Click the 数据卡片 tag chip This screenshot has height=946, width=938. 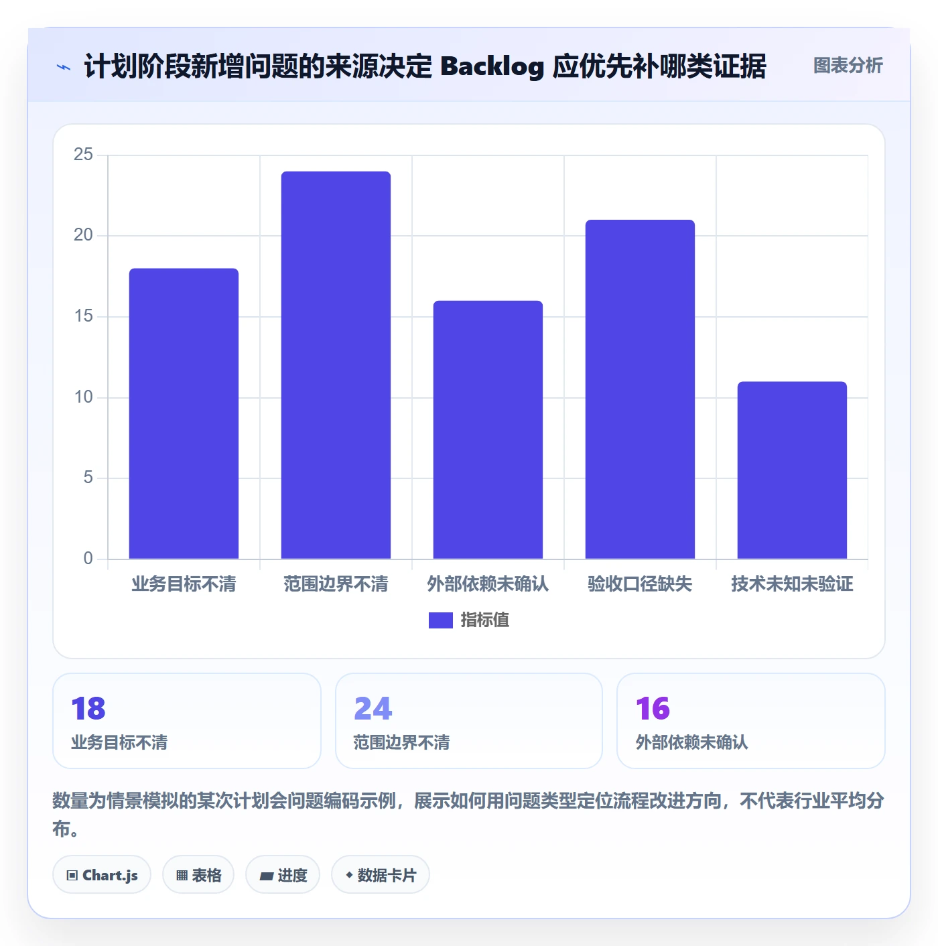pyautogui.click(x=381, y=874)
